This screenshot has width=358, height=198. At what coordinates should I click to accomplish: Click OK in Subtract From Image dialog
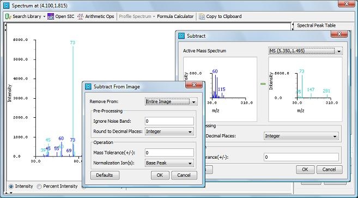pos(160,175)
